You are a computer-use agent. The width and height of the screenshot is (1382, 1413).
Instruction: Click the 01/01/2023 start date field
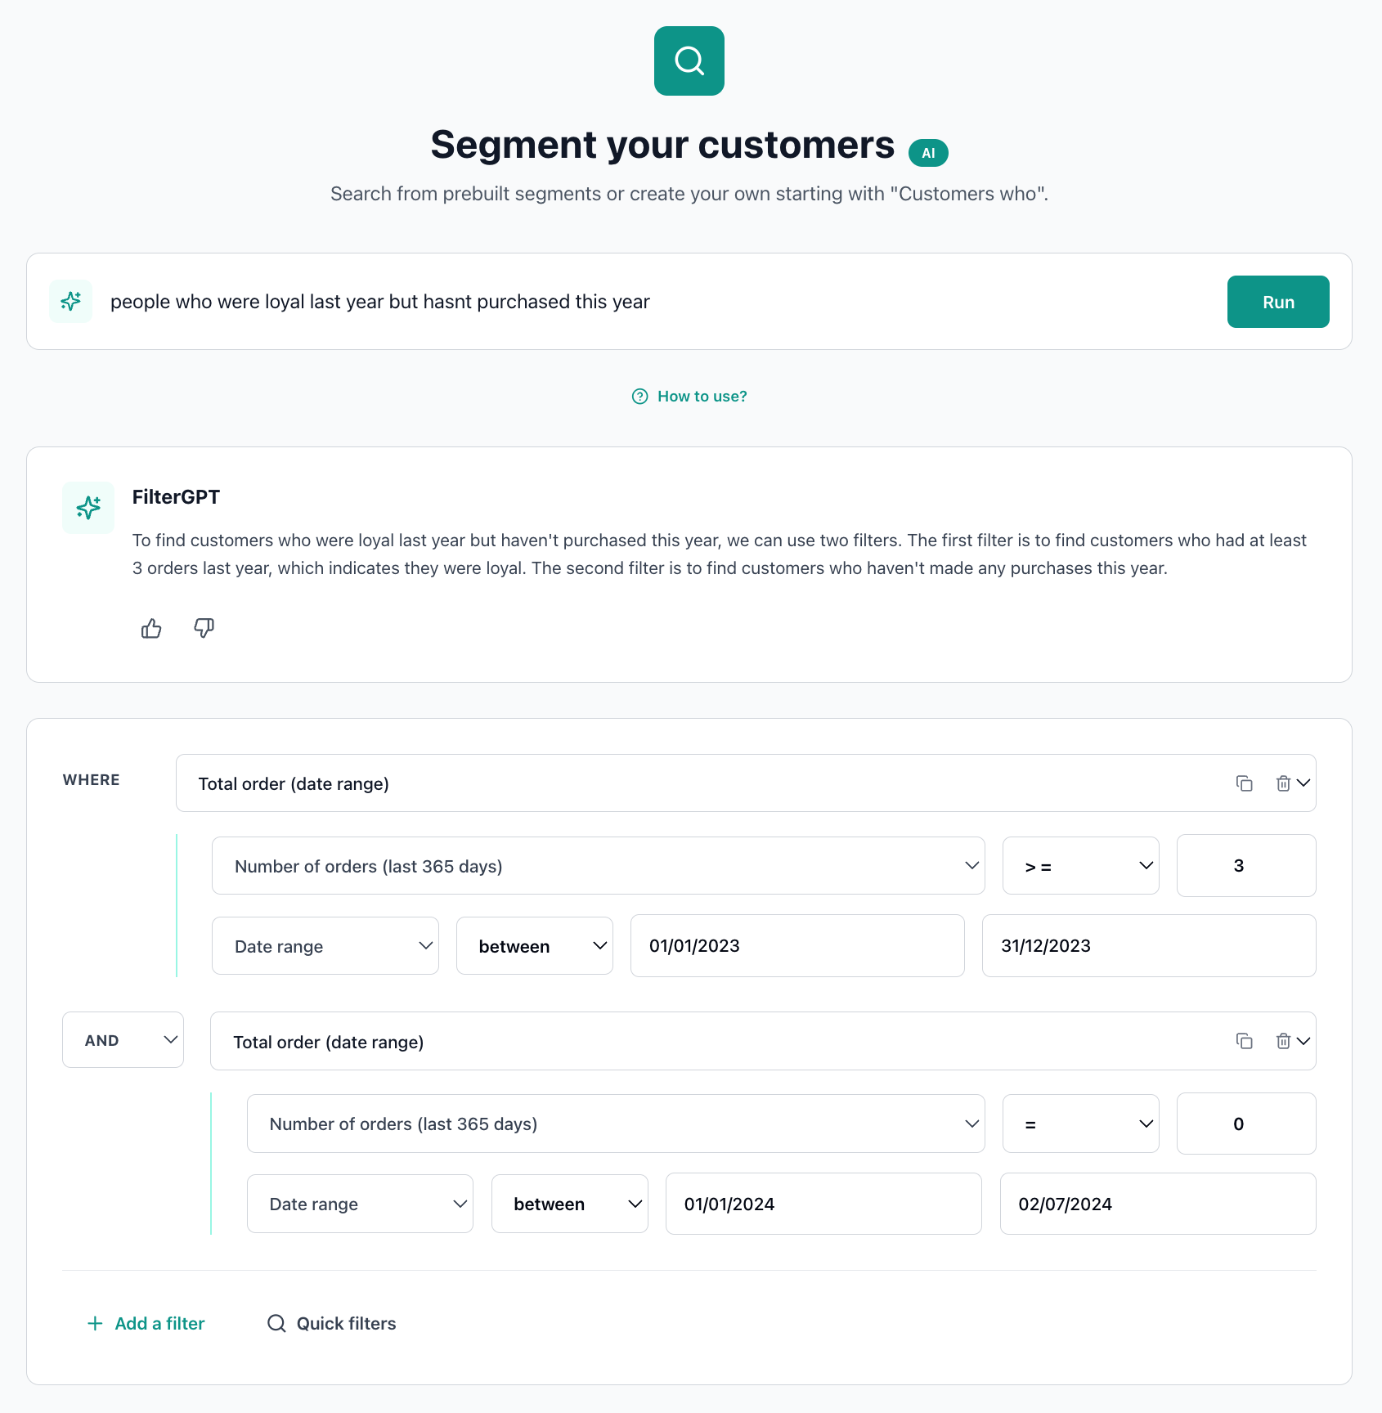[797, 945]
